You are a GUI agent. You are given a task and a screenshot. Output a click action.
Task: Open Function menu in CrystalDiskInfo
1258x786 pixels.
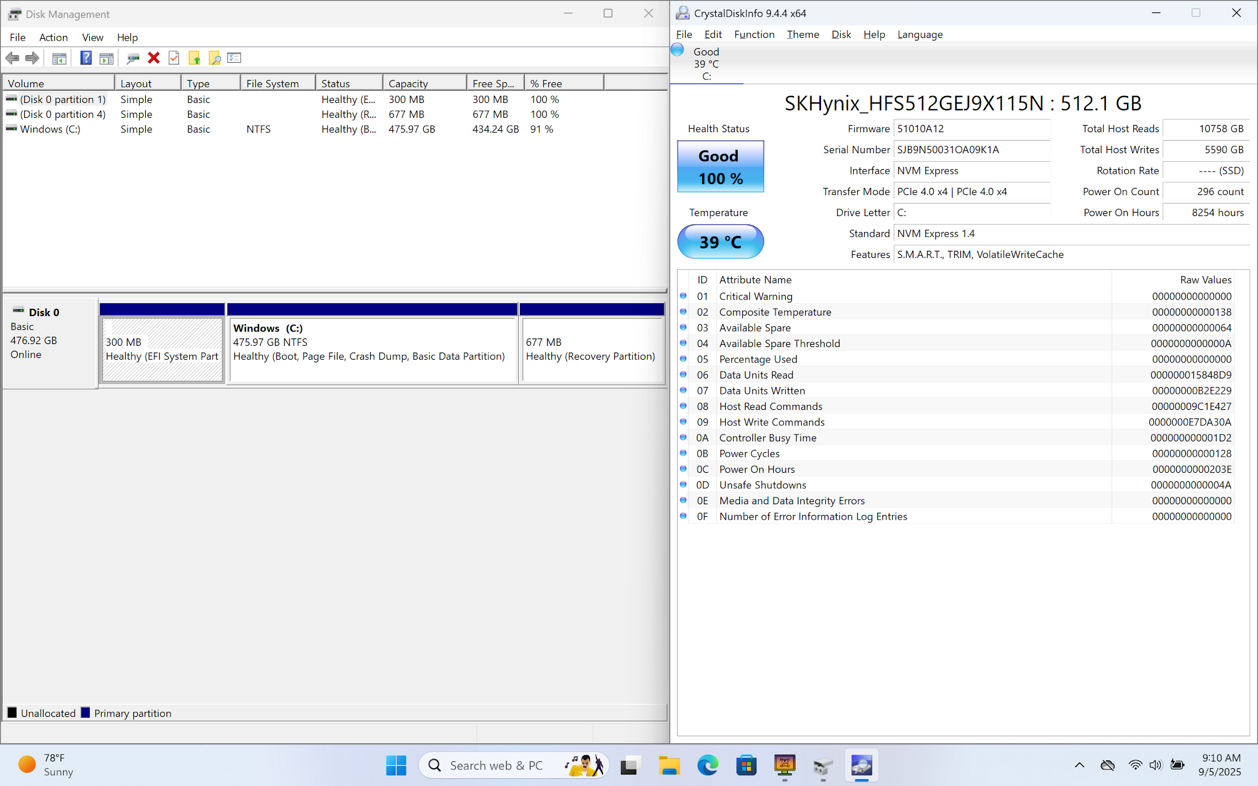point(754,34)
